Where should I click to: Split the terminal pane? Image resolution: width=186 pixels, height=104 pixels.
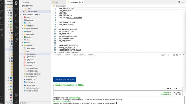point(174,55)
